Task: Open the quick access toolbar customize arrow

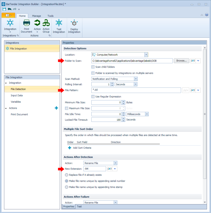Action: pyautogui.click(x=19, y=9)
